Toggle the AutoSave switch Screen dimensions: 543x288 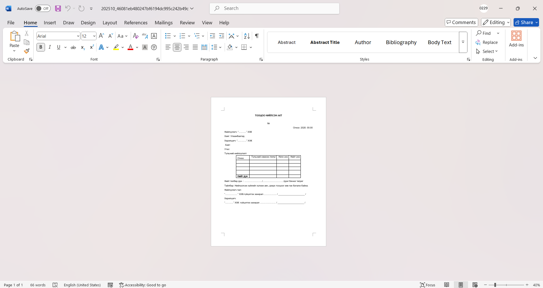click(x=43, y=8)
